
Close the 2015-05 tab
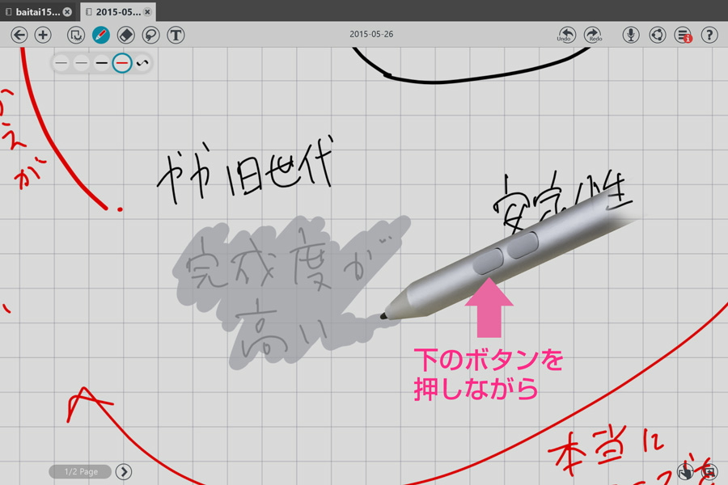(147, 12)
